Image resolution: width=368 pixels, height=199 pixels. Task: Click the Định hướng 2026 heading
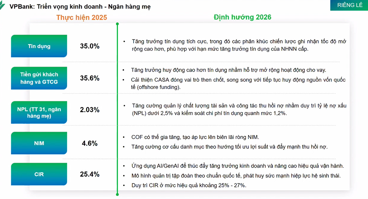click(243, 17)
